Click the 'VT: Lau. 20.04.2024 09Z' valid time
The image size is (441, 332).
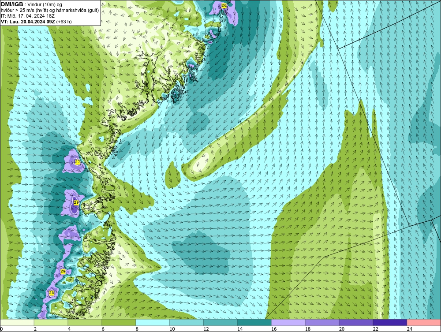tap(28, 22)
